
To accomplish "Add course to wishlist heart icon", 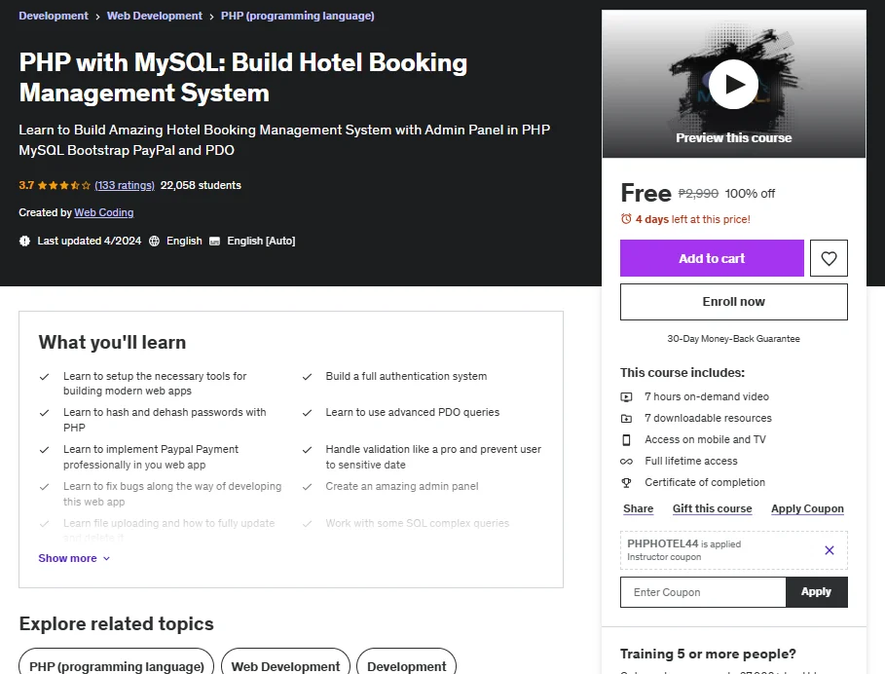I will 829,258.
